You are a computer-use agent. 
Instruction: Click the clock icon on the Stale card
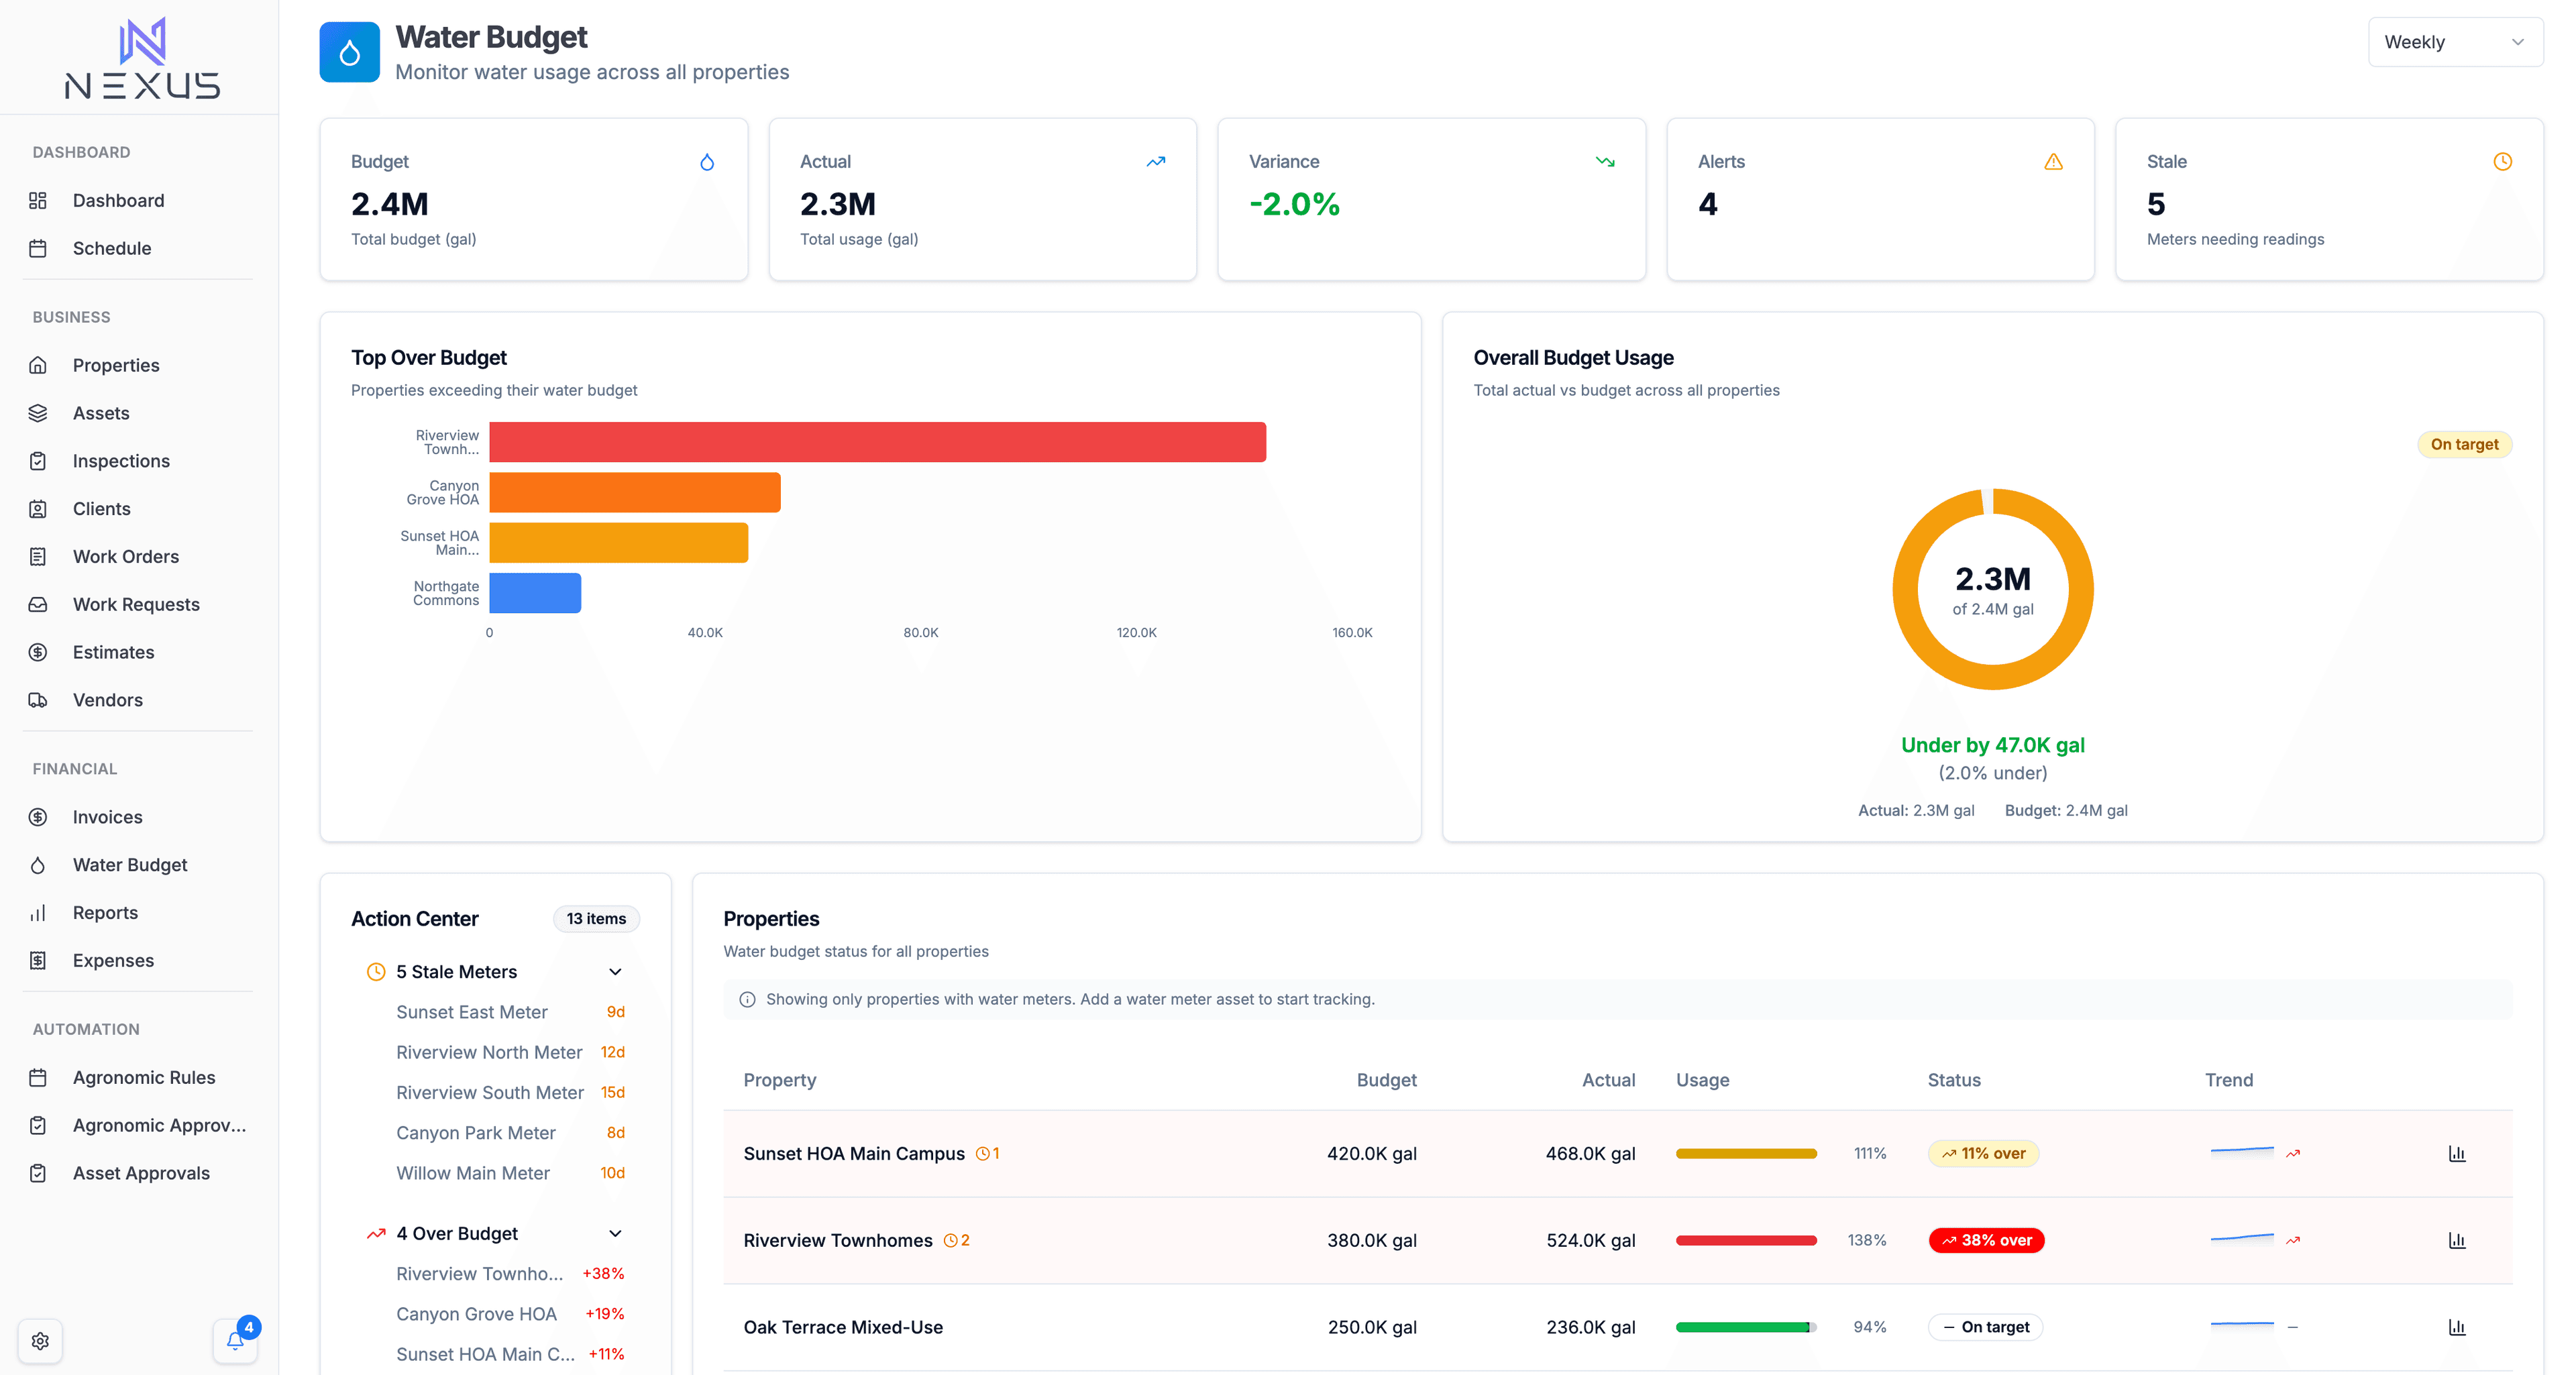pyautogui.click(x=2502, y=161)
